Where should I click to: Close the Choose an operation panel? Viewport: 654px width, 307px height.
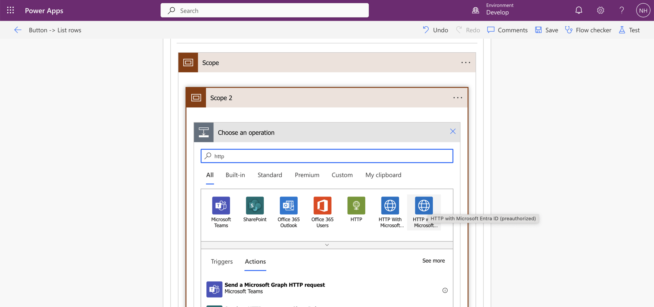pos(453,132)
